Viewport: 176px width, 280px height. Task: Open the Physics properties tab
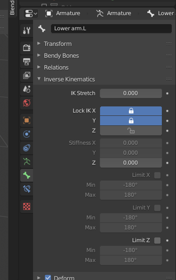pyautogui.click(x=26, y=134)
